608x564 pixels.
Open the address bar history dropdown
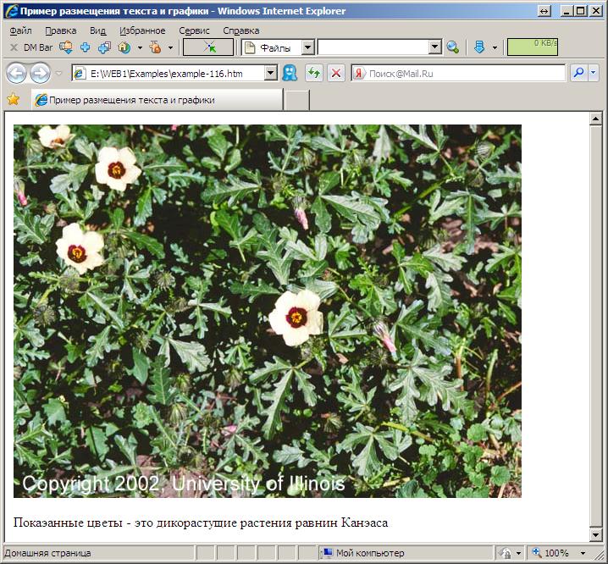click(271, 74)
